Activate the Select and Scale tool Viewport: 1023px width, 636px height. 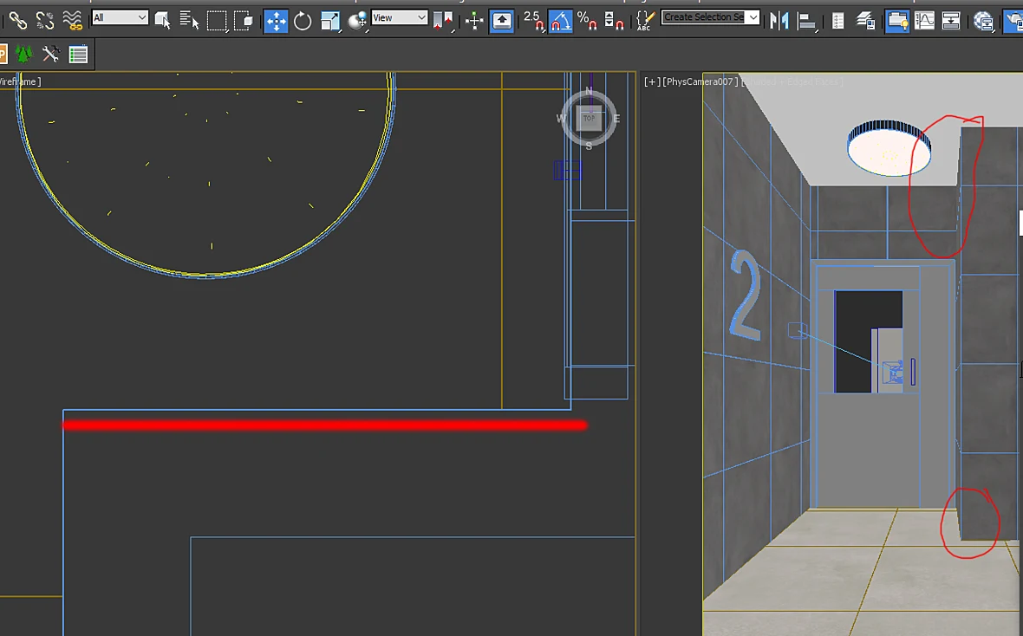tap(330, 21)
